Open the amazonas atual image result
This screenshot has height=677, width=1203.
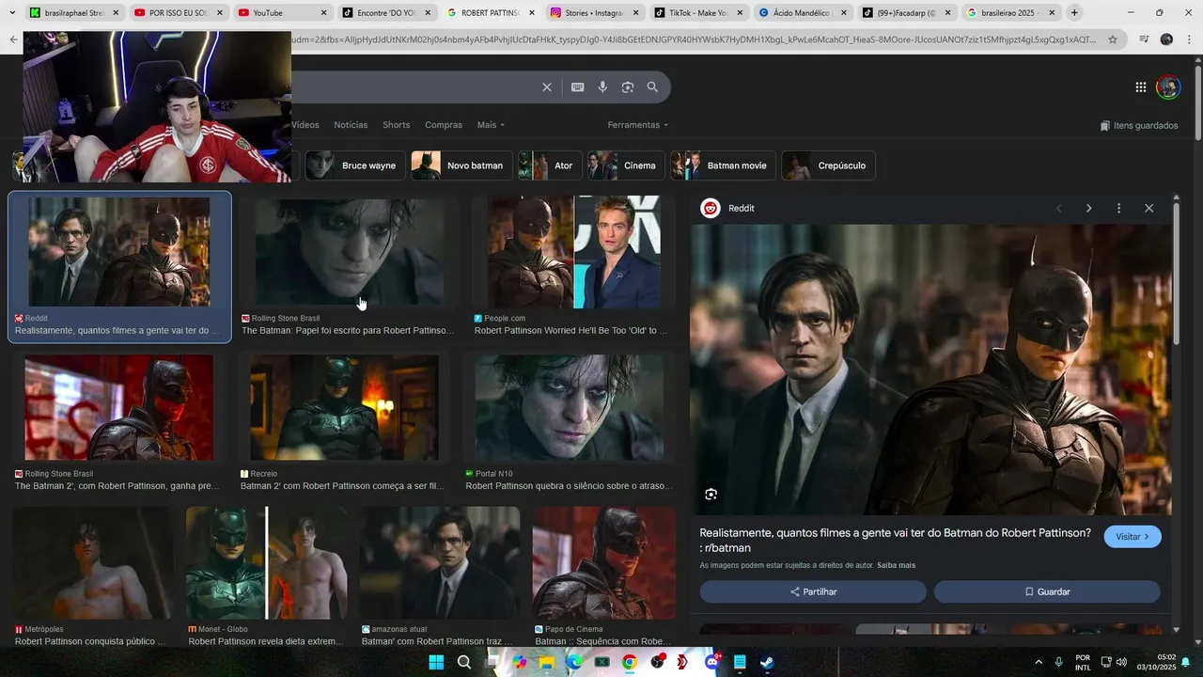440,563
